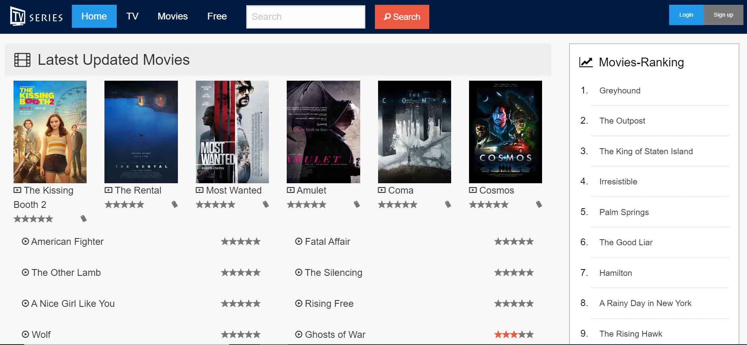The width and height of the screenshot is (747, 345).
Task: Open the Free menu item
Action: click(x=217, y=16)
